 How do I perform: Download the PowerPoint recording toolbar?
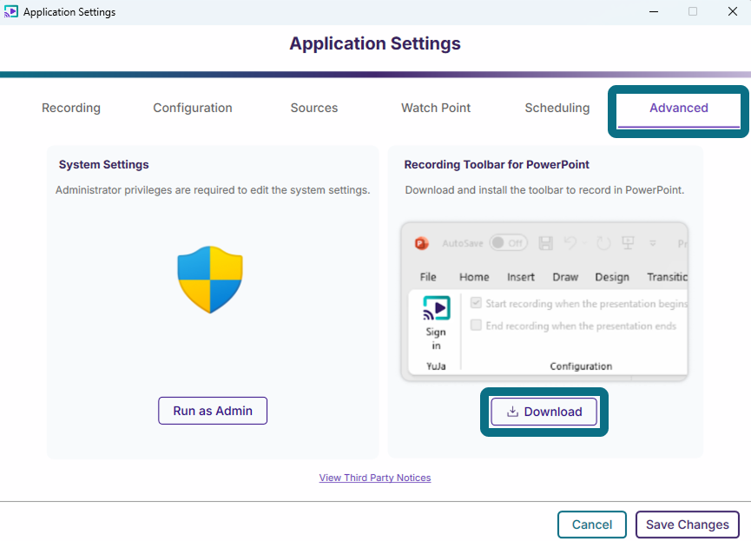click(x=544, y=412)
